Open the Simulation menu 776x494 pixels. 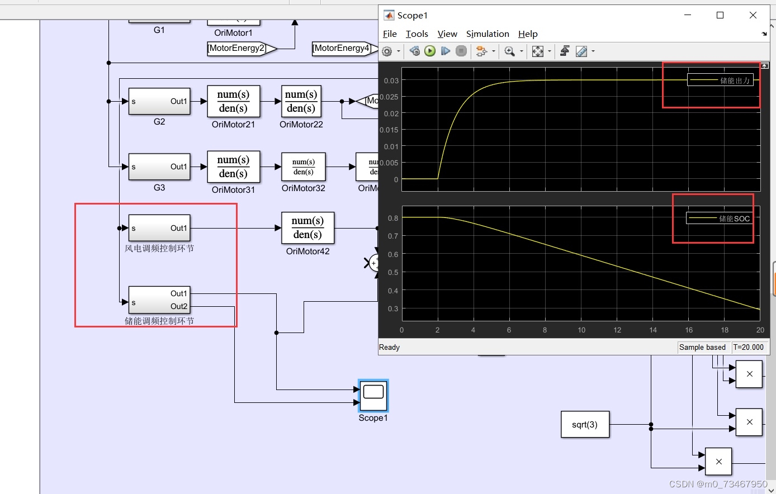(487, 34)
